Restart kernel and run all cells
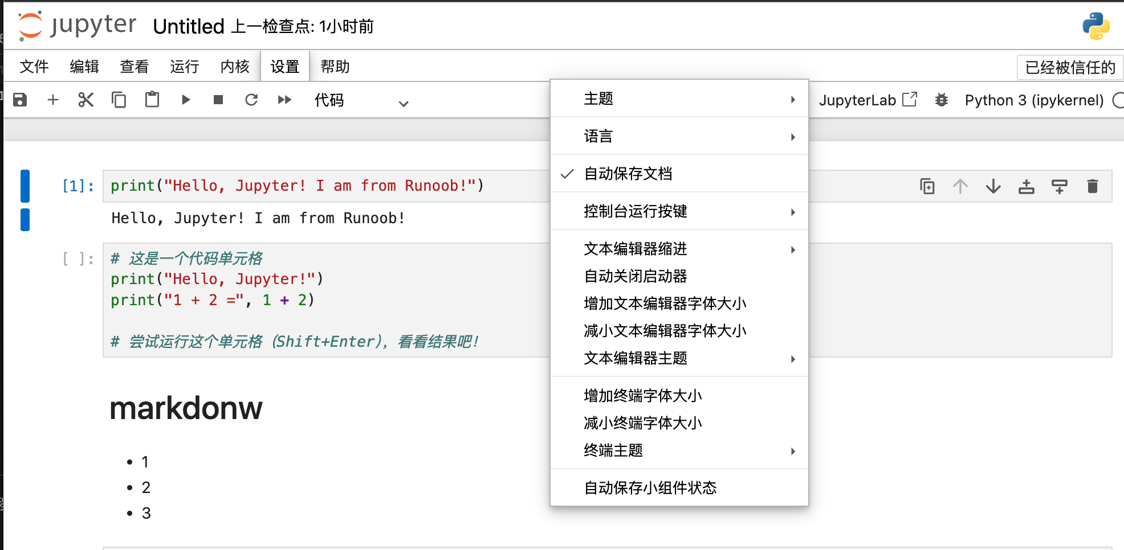 pos(284,100)
